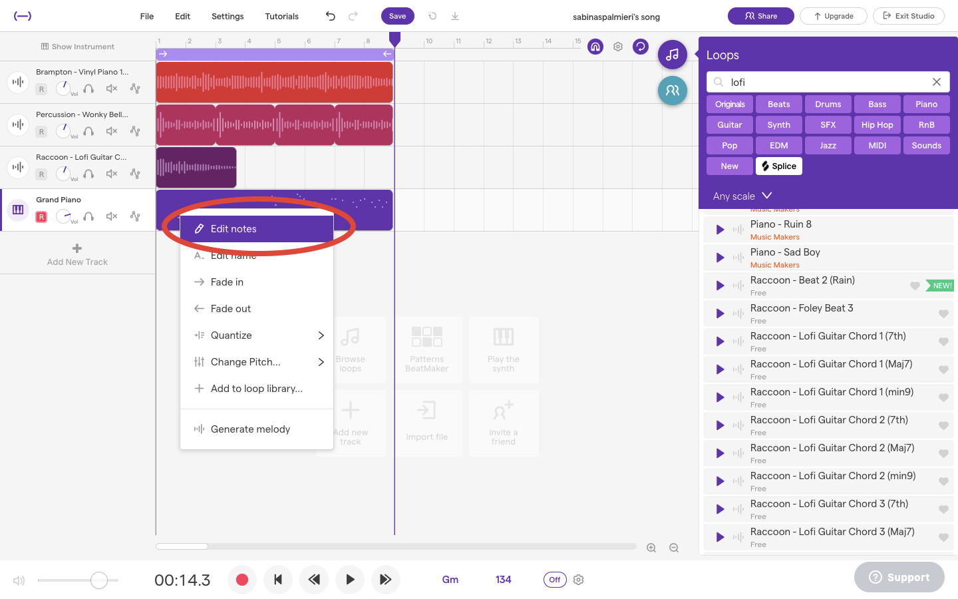
Task: Toggle the loop cycle icon above timeline
Action: (641, 47)
